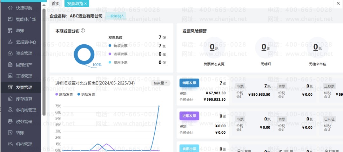
Task: Open the 库存核算 icon
Action: click(x=10, y=99)
